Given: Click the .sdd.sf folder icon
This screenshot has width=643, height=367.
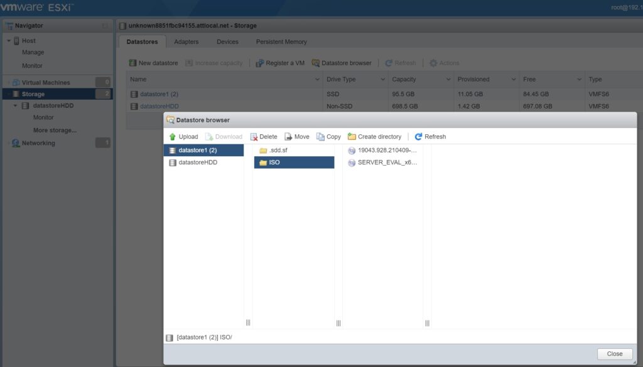Looking at the screenshot, I should click(x=263, y=151).
